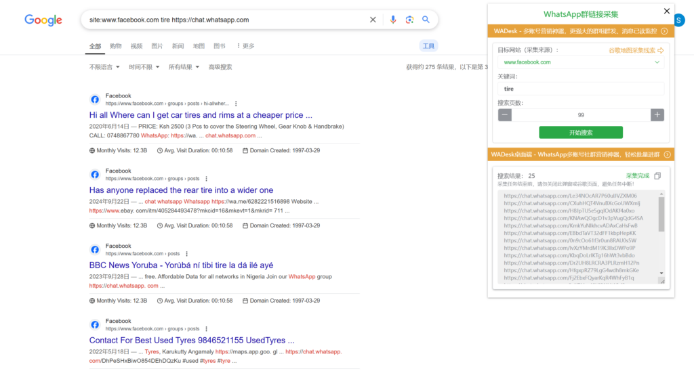This screenshot has height=371, width=694.
Task: Click the 搜索页数 value 99 field
Action: 581,115
